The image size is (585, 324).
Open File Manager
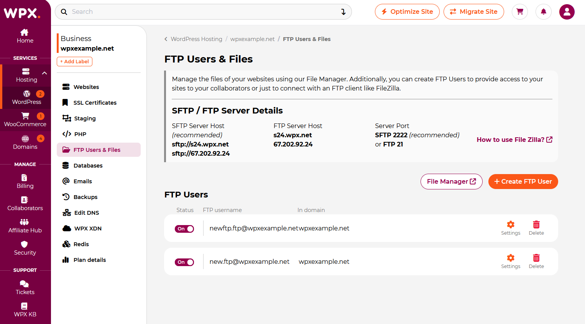[452, 181]
